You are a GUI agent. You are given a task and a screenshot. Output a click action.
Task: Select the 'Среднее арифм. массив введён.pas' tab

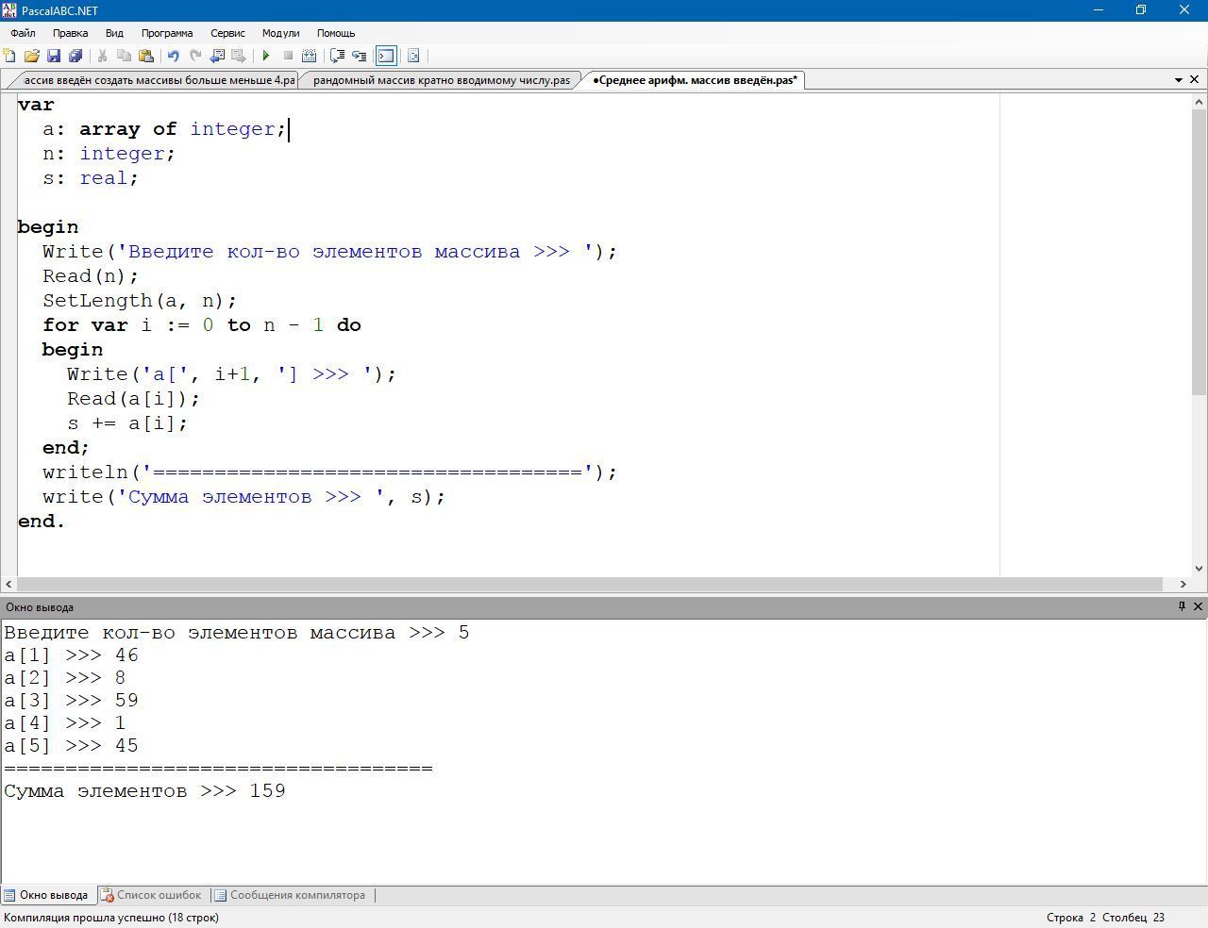(x=695, y=80)
